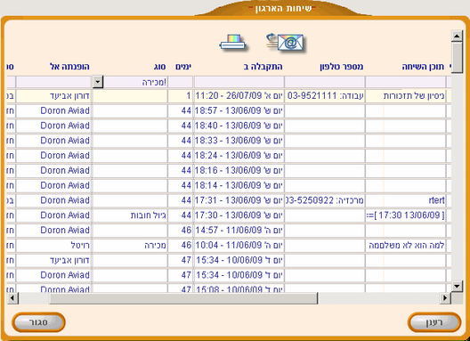Click the רענן refresh button
470x341 pixels.
point(434,322)
